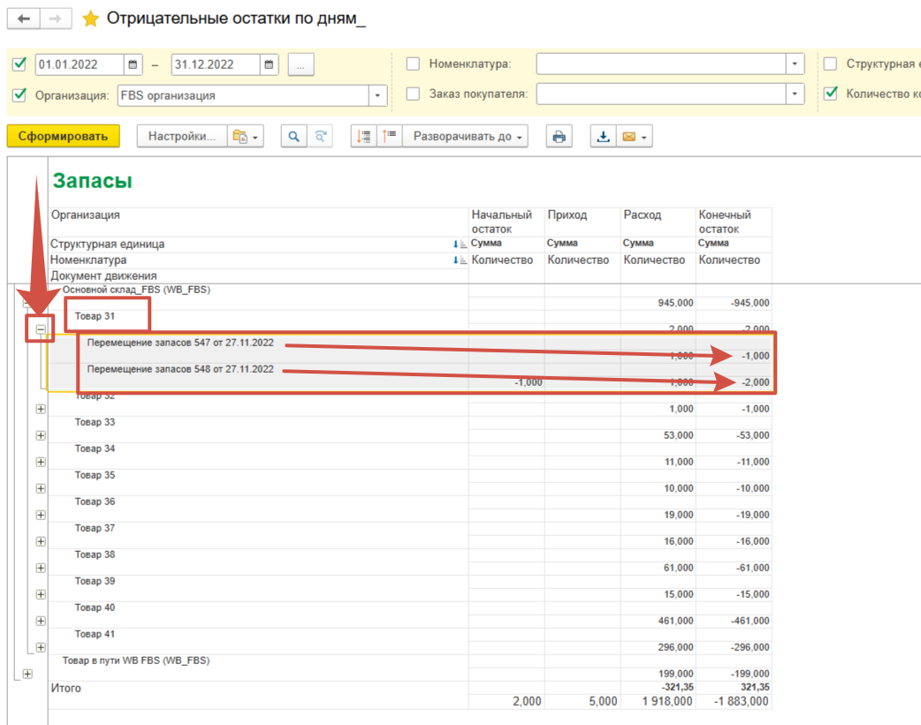
Task: Open calendar picker for start date 01.01.2022
Action: [x=133, y=64]
